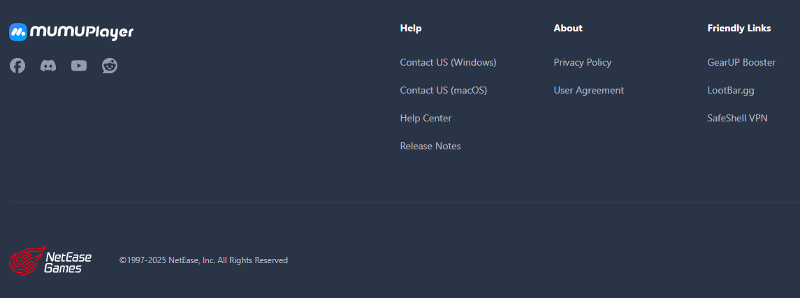Click the Help column heading
The image size is (800, 298).
411,28
